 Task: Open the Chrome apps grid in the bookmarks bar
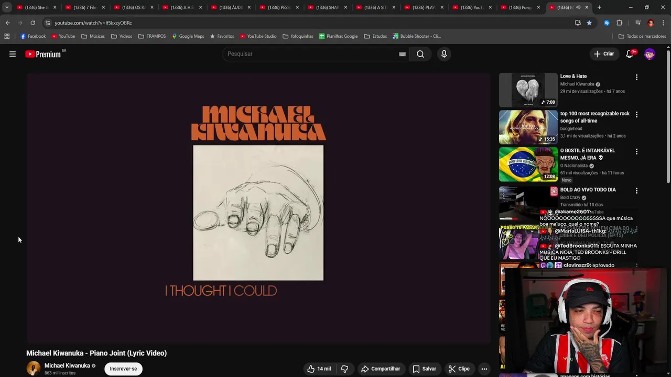[7, 36]
